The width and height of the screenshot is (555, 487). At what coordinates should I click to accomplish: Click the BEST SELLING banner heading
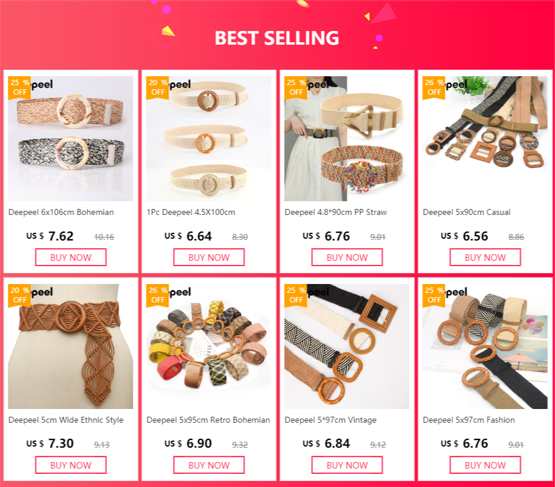point(277,38)
